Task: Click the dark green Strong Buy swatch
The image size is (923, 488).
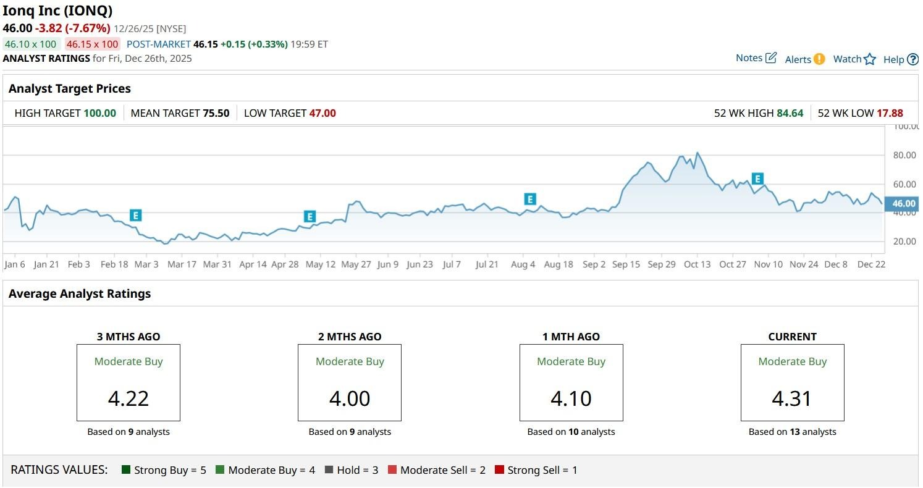Action: pos(127,470)
